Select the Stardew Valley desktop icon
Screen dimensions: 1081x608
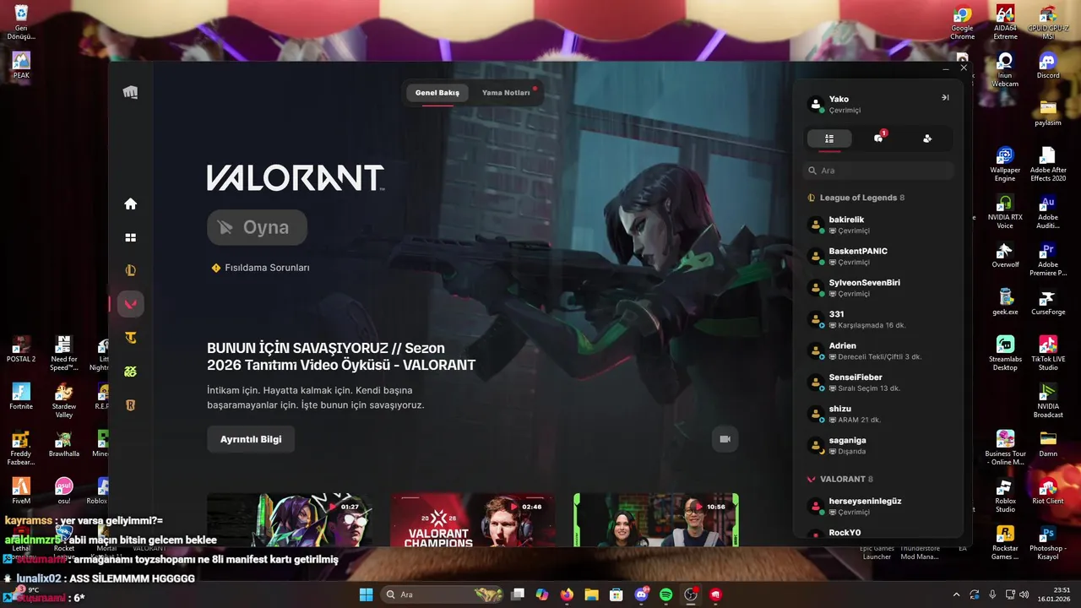pos(63,400)
